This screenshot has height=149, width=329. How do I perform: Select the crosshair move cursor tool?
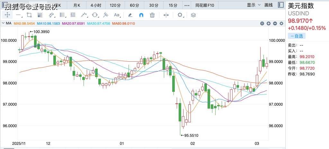pyautogui.click(x=7, y=15)
